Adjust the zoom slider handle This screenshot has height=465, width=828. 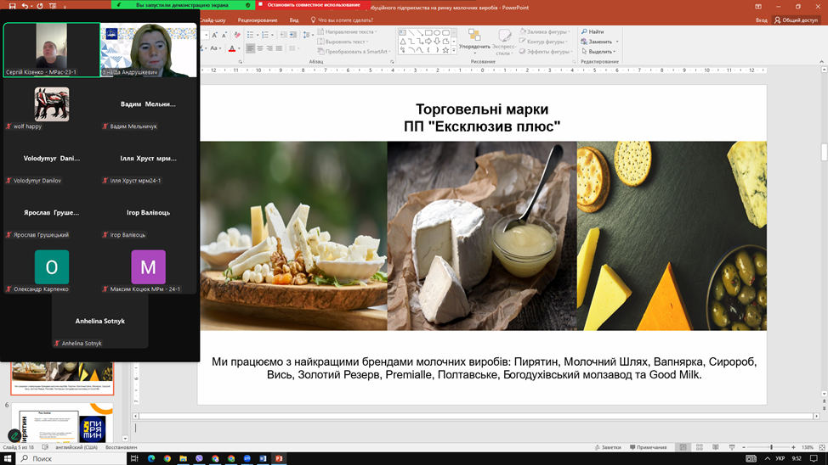pyautogui.click(x=771, y=447)
